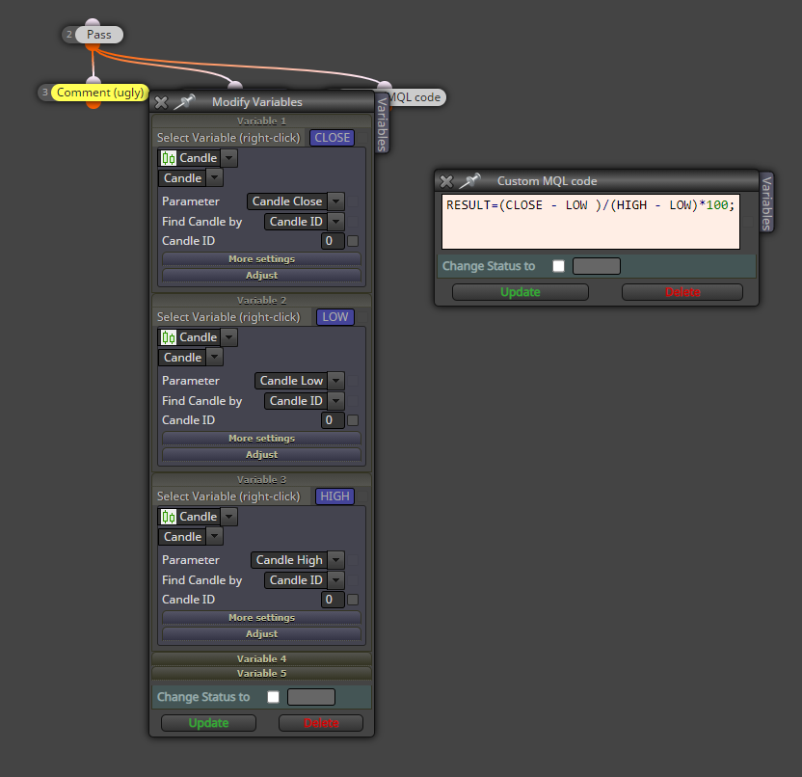Open Variable 3 first Candle dropdown arrow

[229, 517]
